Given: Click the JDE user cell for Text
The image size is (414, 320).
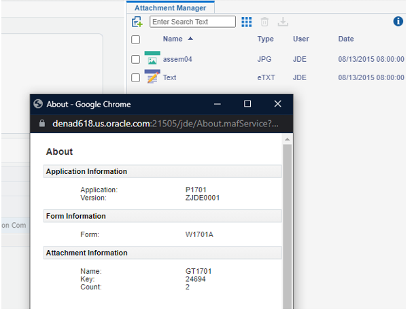Looking at the screenshot, I should click(299, 77).
